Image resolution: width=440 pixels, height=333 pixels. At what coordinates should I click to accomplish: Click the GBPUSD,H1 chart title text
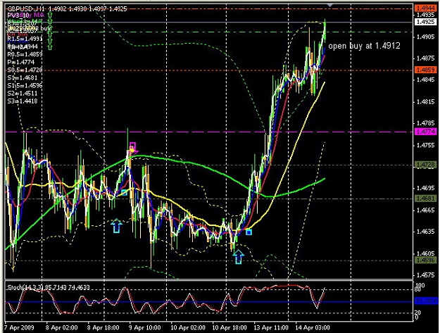coord(67,9)
